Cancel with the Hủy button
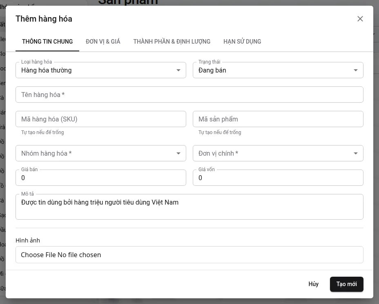 pyautogui.click(x=314, y=284)
